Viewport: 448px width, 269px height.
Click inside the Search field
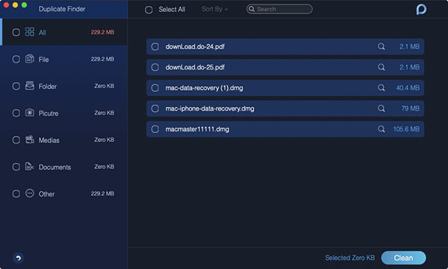279,9
